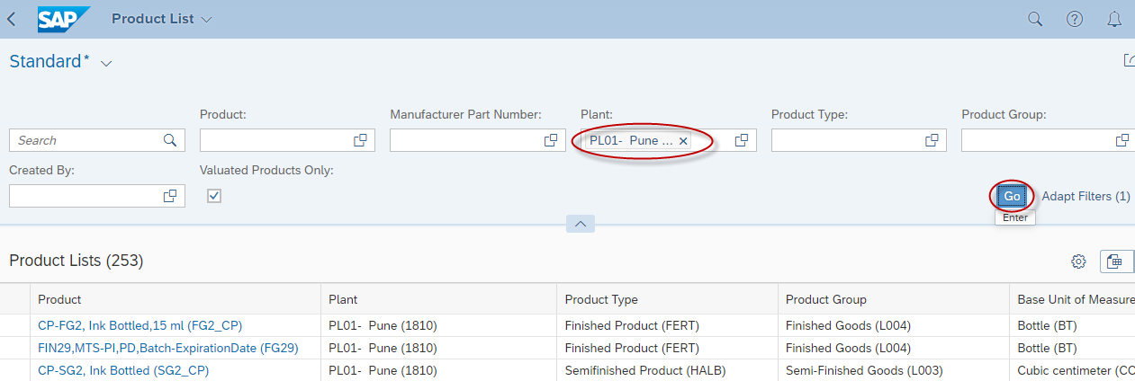
Task: Open value help for Product field
Action: tap(360, 140)
